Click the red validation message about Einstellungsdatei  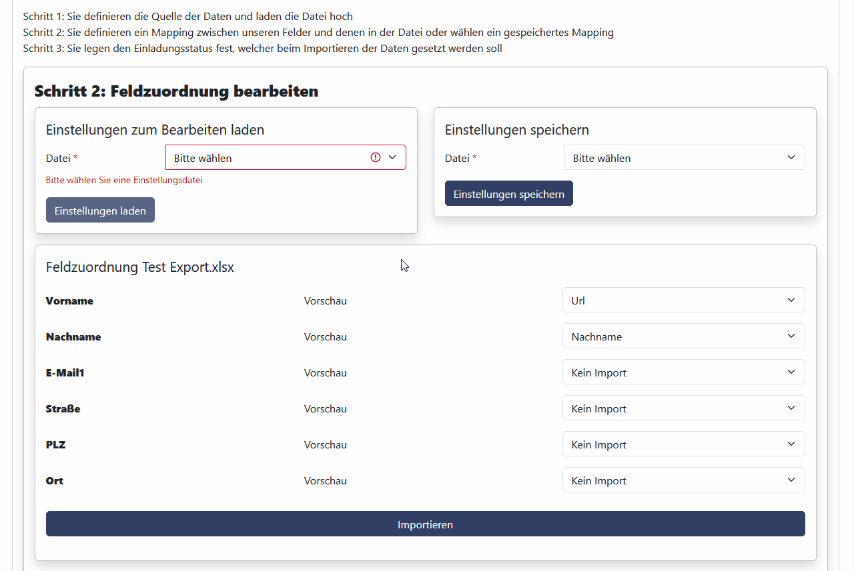pyautogui.click(x=124, y=180)
